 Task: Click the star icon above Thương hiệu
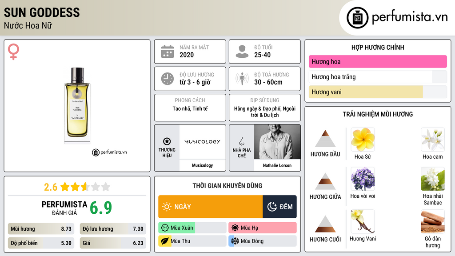point(167,141)
